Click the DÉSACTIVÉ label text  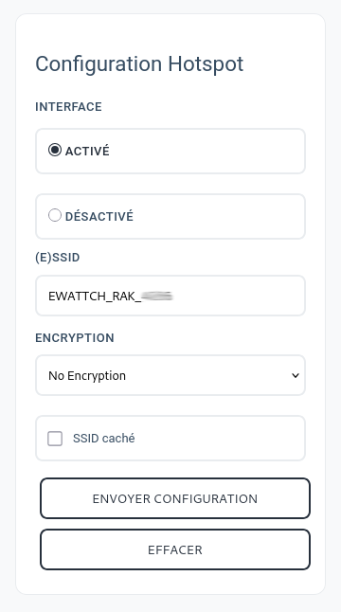[x=99, y=216]
